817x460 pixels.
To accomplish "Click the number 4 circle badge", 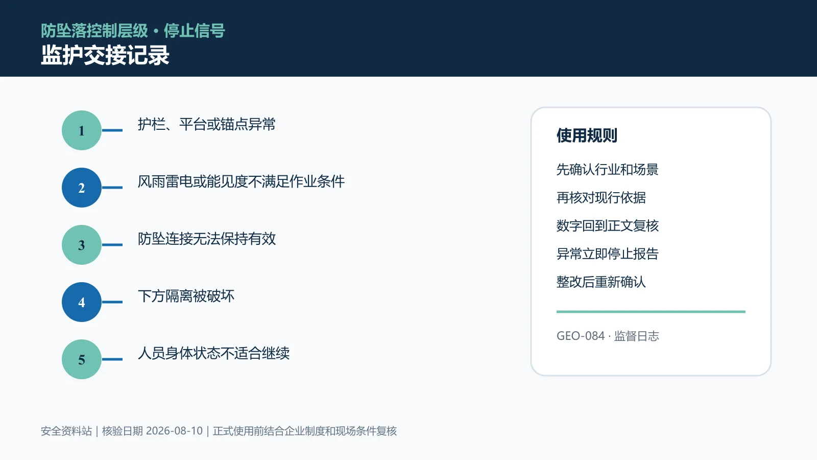I will pyautogui.click(x=82, y=302).
